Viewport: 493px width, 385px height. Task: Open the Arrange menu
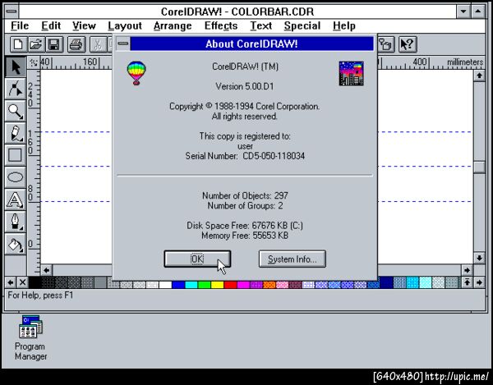point(173,25)
